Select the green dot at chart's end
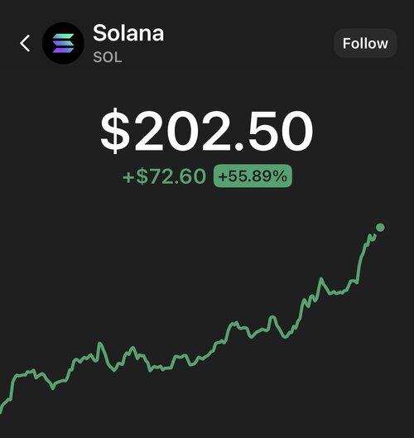Viewport: 414px width, 438px height. click(x=380, y=228)
